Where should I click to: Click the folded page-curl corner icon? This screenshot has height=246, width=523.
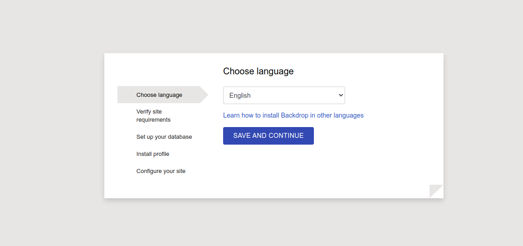coord(435,192)
